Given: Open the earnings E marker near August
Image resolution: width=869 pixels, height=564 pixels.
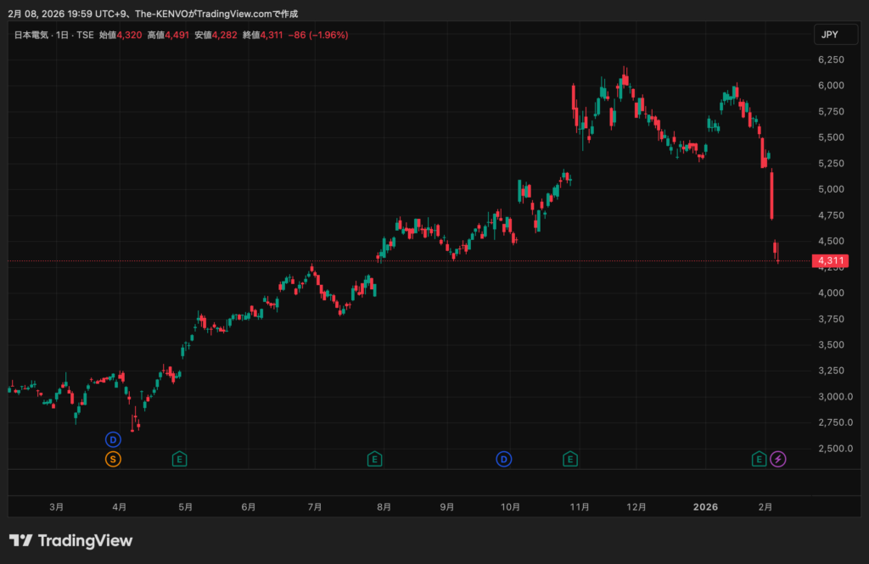Looking at the screenshot, I should (x=374, y=460).
